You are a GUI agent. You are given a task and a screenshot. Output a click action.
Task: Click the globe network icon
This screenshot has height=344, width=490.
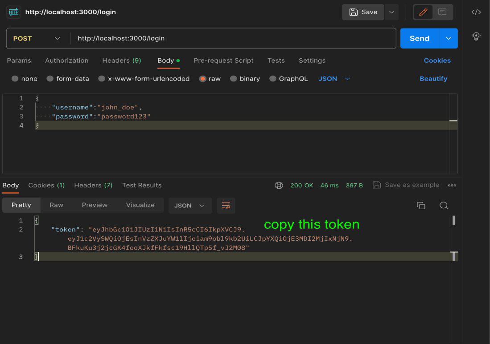click(279, 186)
